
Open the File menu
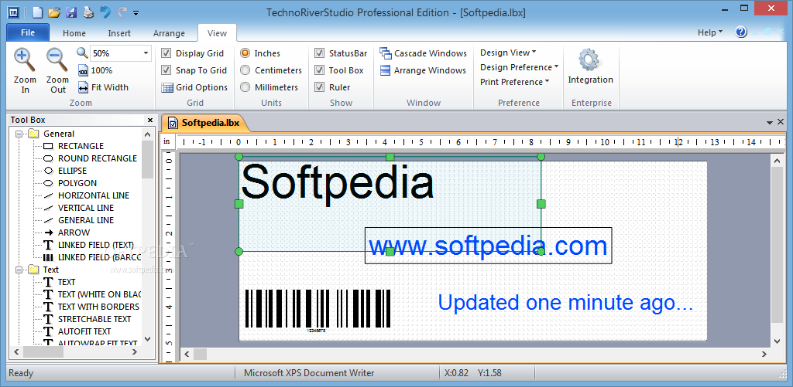[x=28, y=32]
